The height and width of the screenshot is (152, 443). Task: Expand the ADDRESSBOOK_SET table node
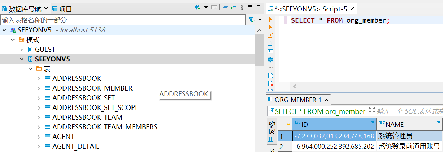coord(39,98)
